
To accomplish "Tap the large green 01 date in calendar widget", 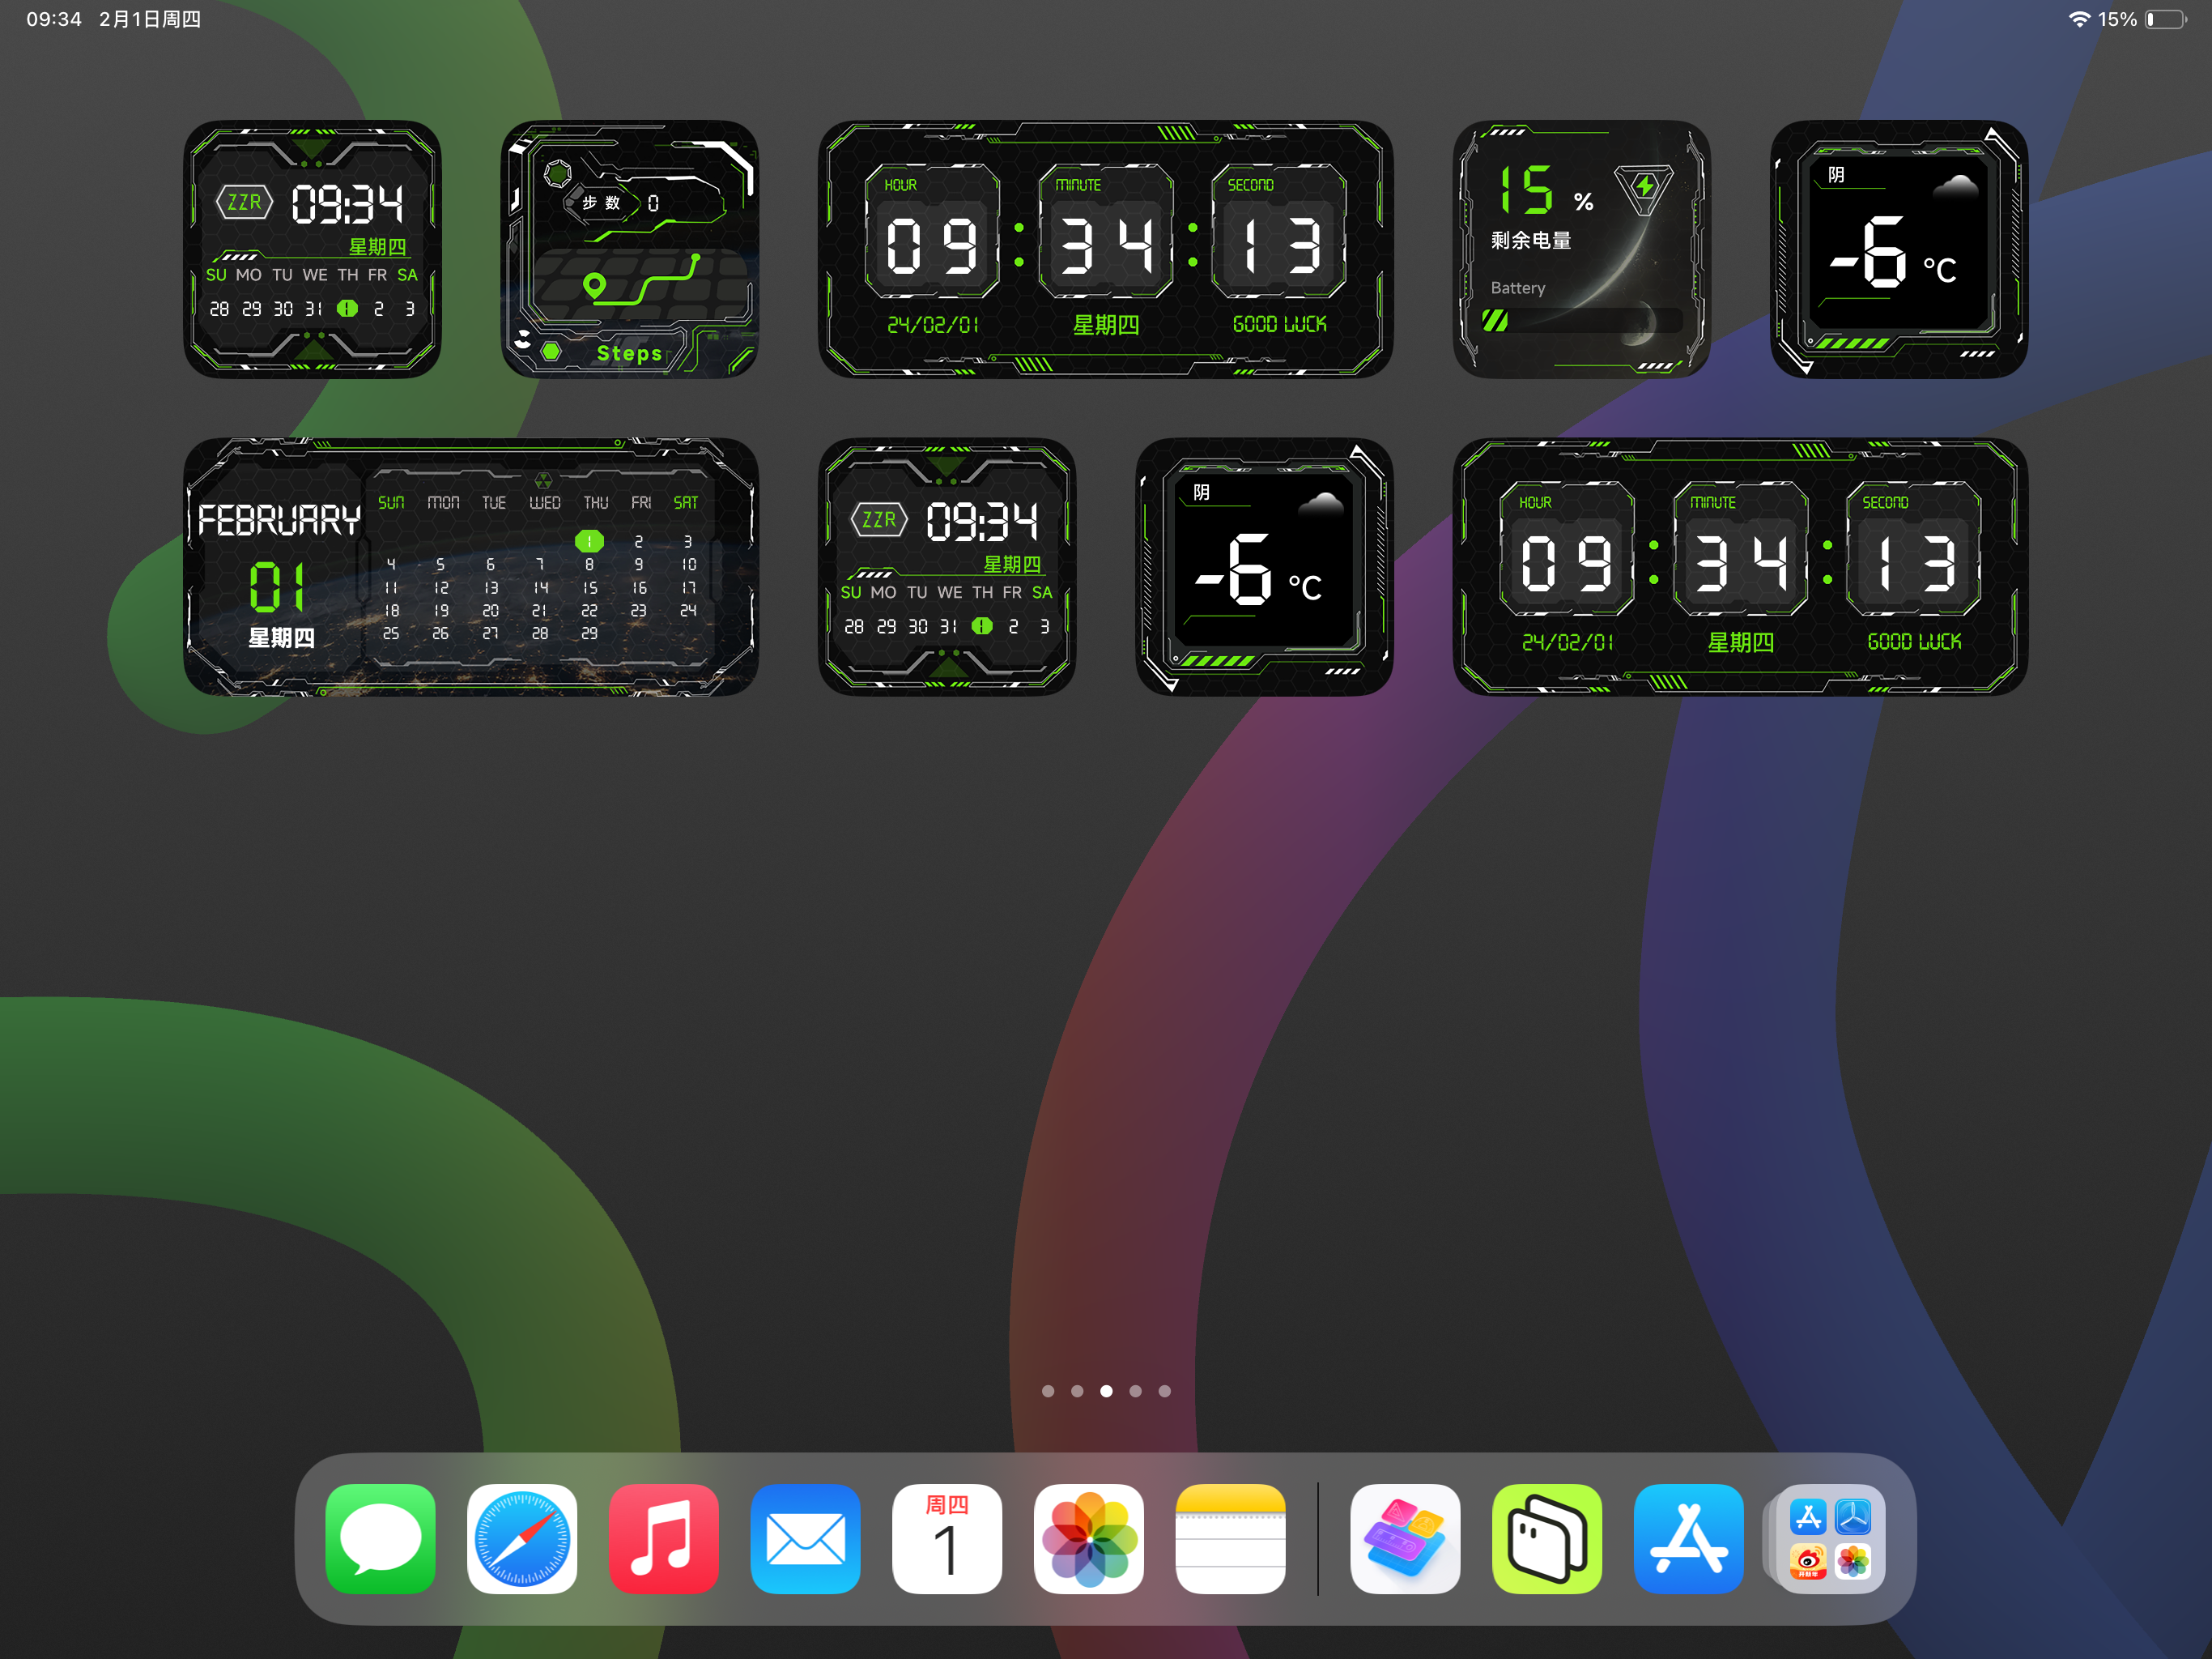I will [x=277, y=586].
